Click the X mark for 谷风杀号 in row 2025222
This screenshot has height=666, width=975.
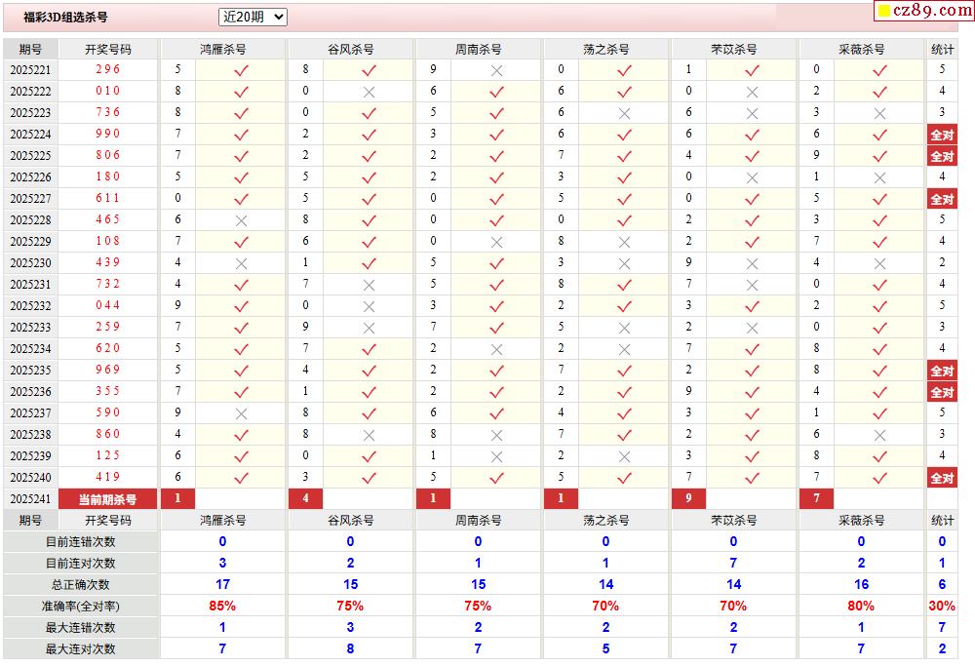(x=369, y=92)
